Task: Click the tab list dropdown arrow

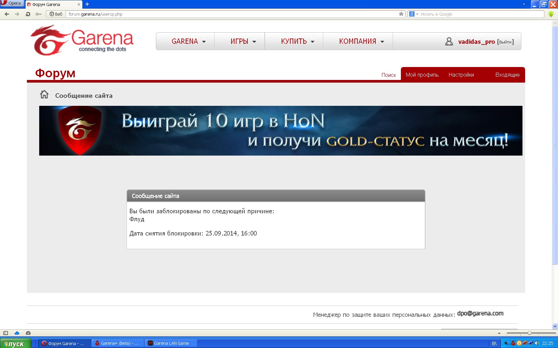Action: [x=524, y=4]
